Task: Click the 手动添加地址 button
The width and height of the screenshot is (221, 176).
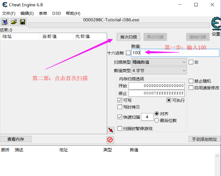Action: tap(204, 139)
